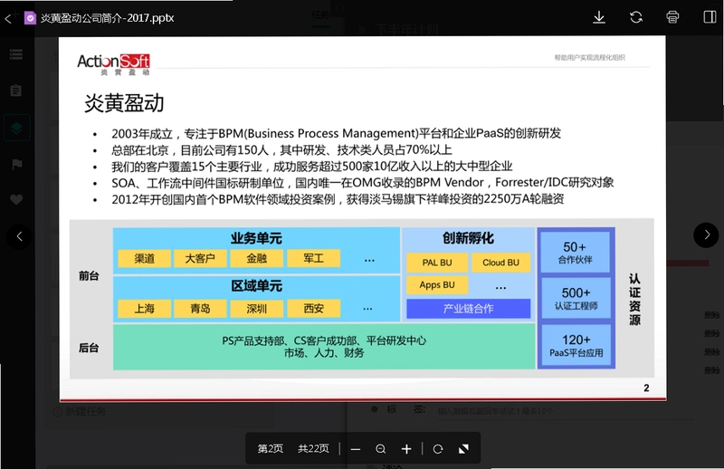Open the heart favorites icon in sidebar

click(x=16, y=199)
